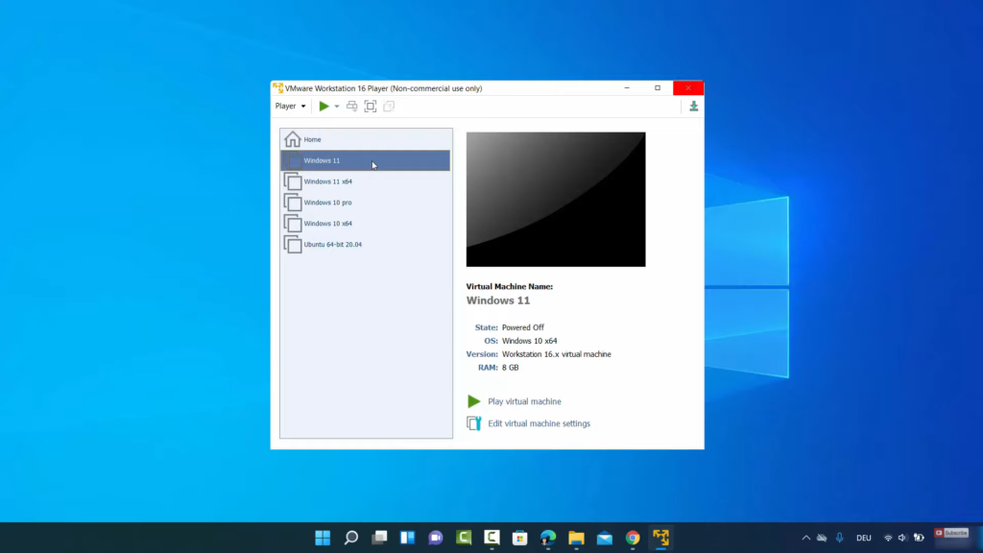Choose Ubuntu 64-bit 20.04 in the list
983x553 pixels.
pyautogui.click(x=332, y=245)
